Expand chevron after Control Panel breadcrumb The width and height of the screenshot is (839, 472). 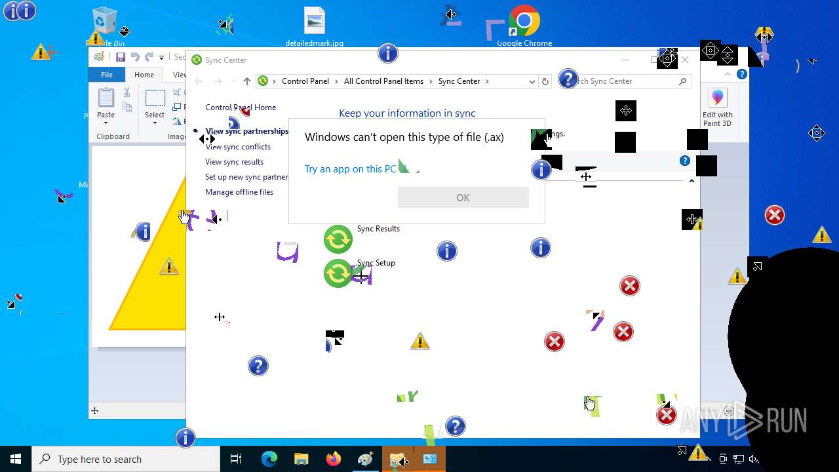coord(336,81)
